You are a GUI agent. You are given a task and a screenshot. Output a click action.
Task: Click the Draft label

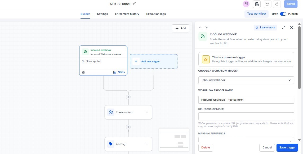tap(275, 14)
